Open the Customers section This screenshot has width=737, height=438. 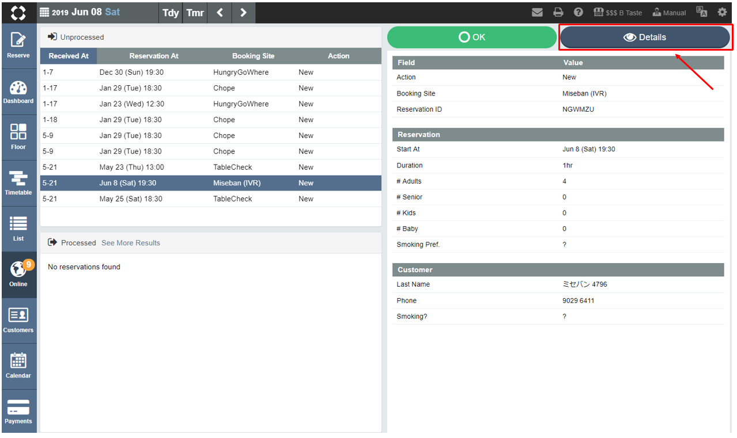[x=18, y=321]
